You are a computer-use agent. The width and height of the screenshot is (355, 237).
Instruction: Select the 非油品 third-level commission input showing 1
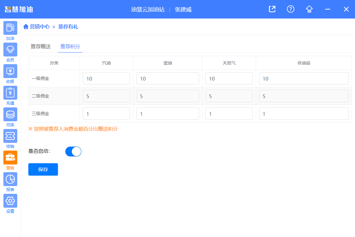pyautogui.click(x=304, y=114)
